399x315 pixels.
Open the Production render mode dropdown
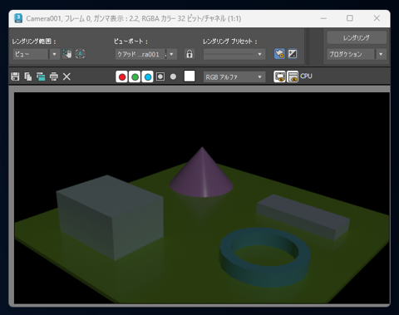coord(382,54)
